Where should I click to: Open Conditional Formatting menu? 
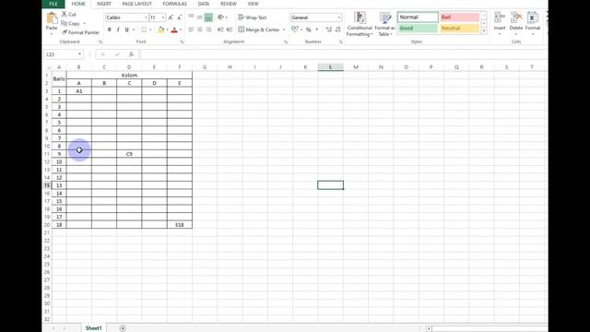point(360,24)
